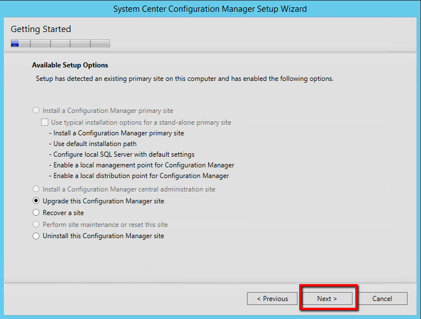
Task: Cancel the setup wizard
Action: point(382,299)
